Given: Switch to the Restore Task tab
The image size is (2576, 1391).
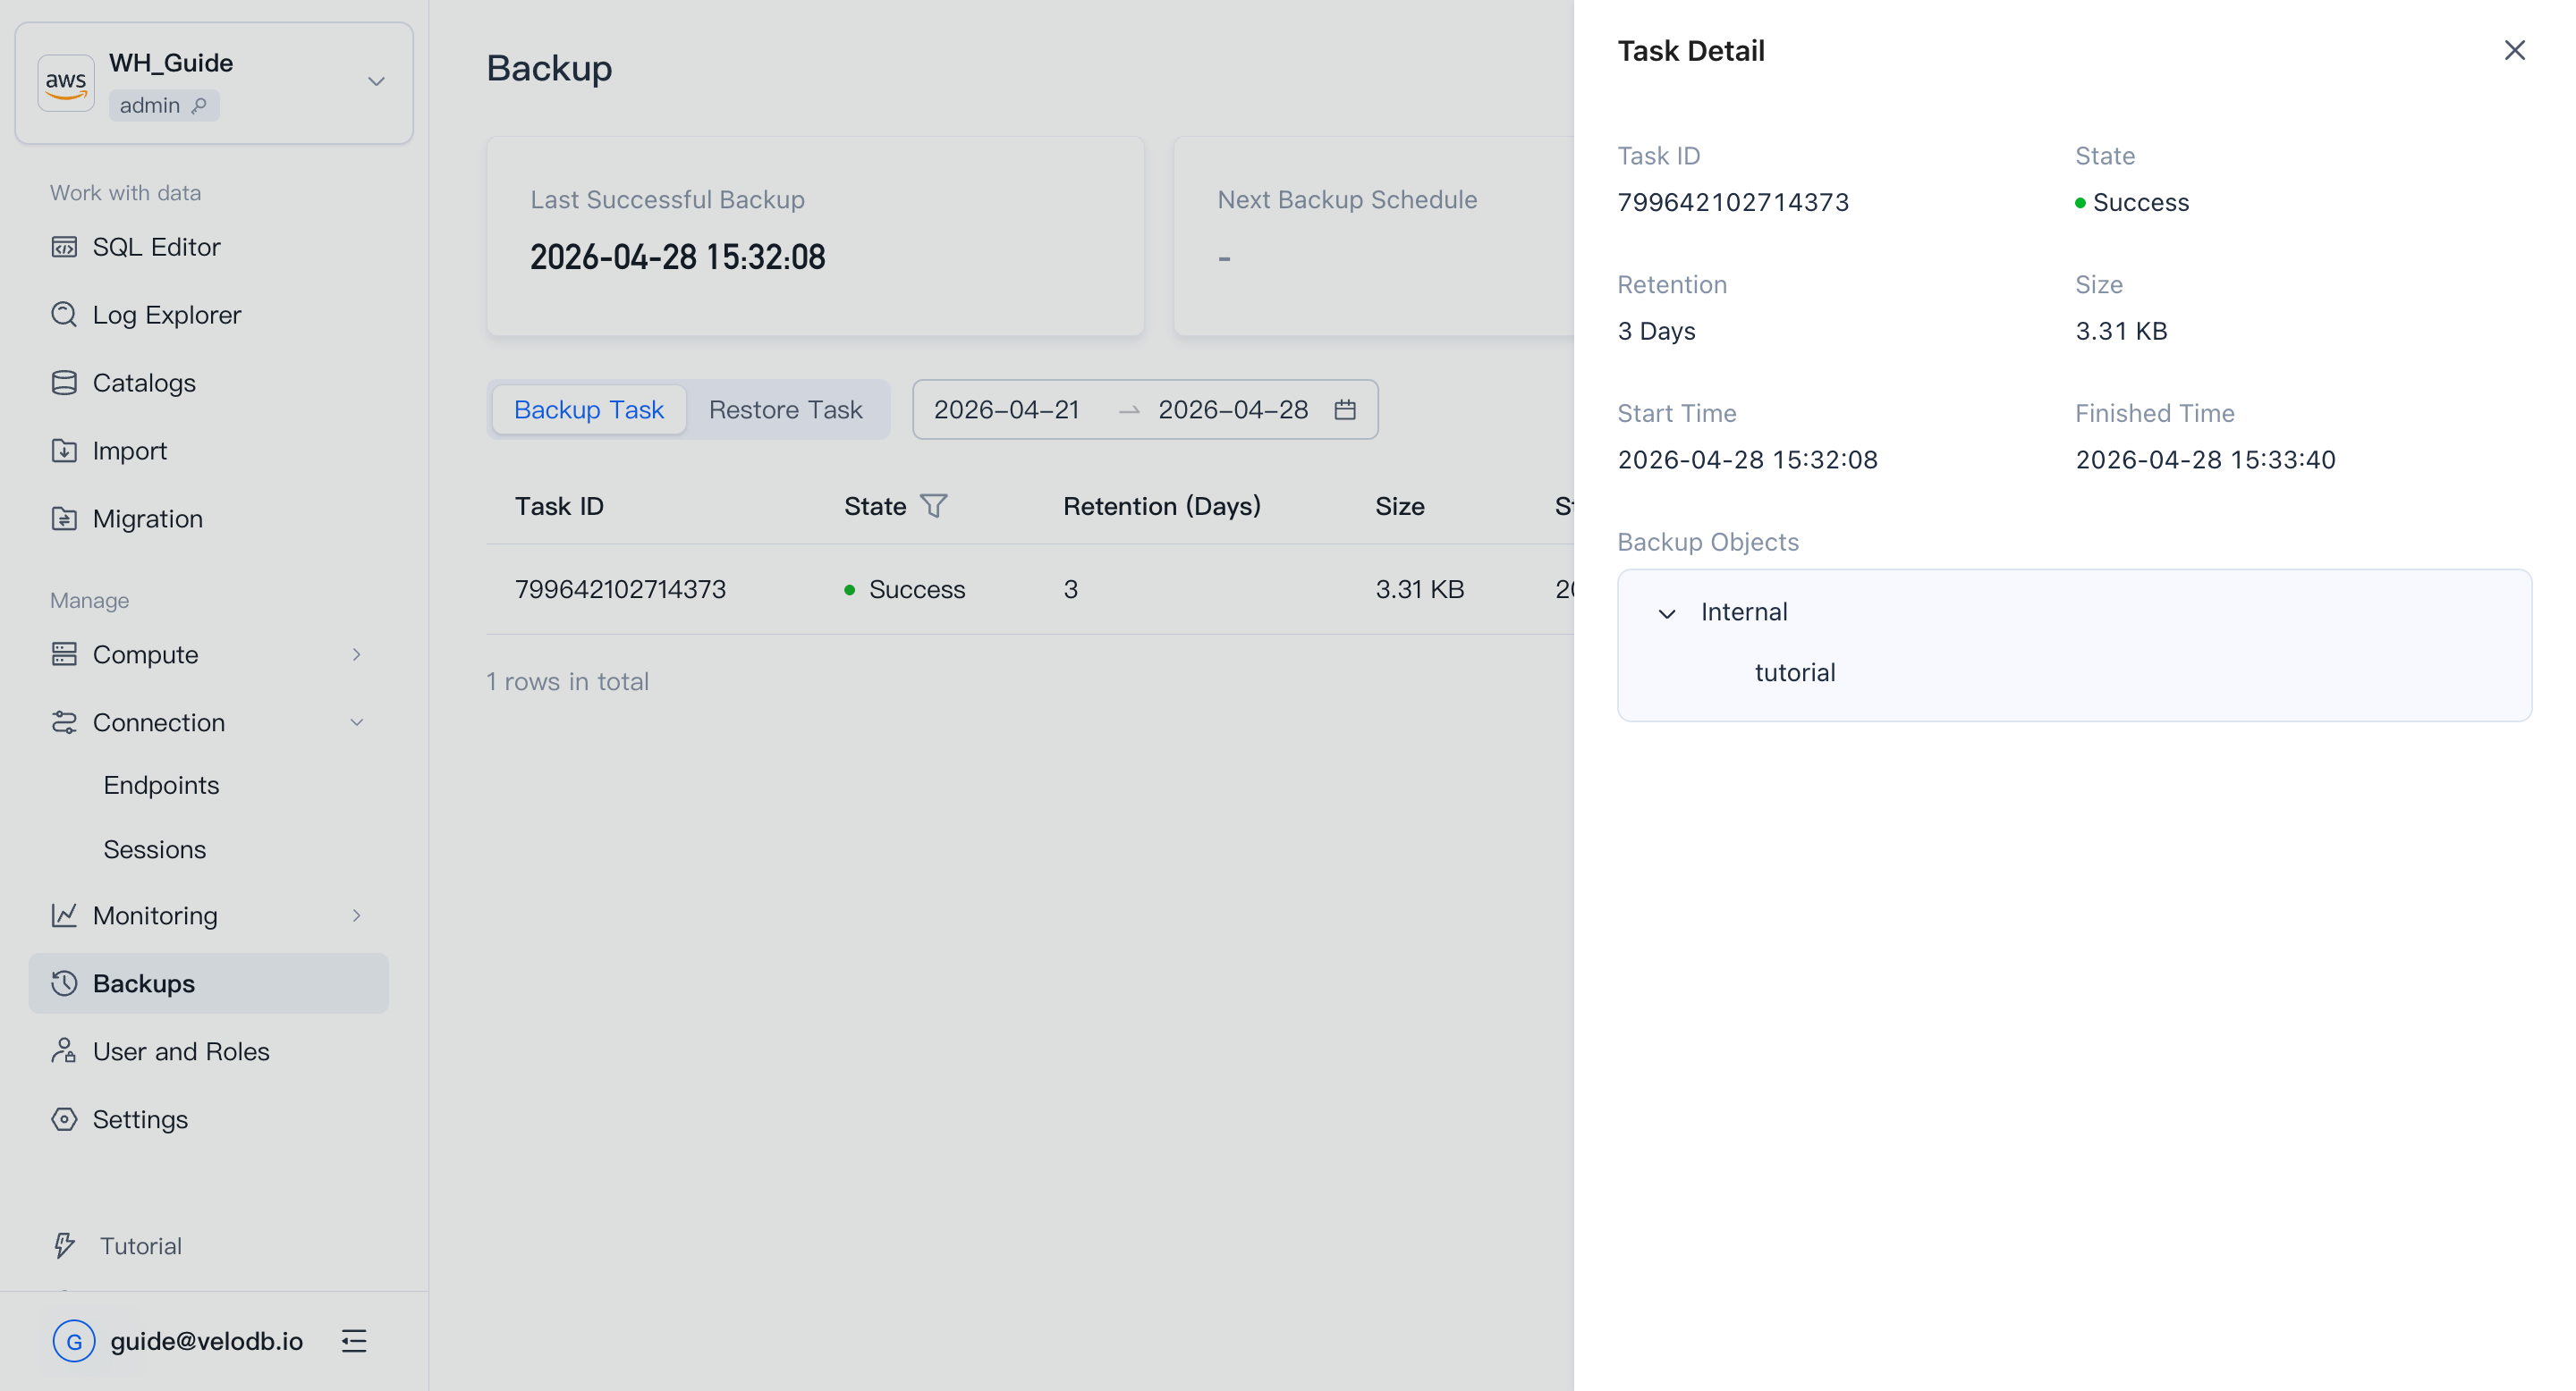Looking at the screenshot, I should [785, 409].
